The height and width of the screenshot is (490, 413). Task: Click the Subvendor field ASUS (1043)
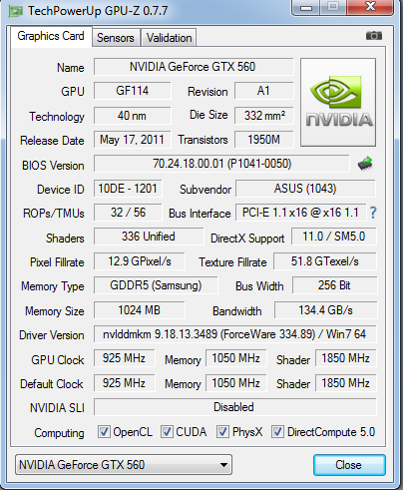point(305,189)
